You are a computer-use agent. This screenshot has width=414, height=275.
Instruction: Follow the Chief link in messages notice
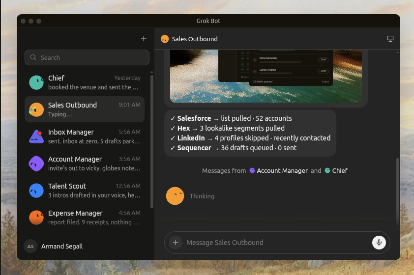click(x=340, y=170)
